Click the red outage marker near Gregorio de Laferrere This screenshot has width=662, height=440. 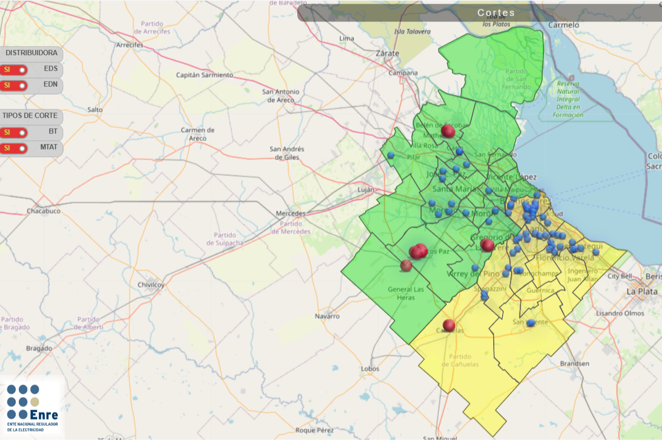(x=487, y=245)
